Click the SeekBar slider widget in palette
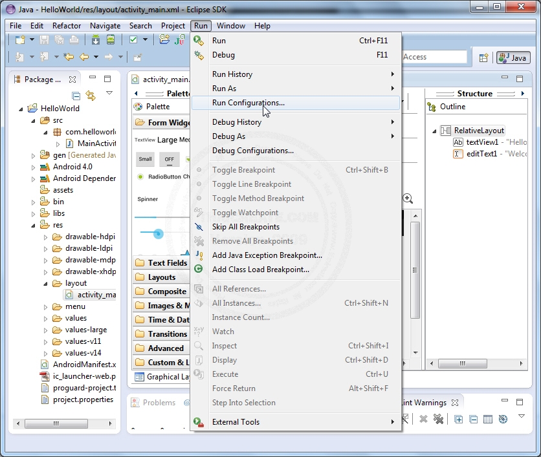The image size is (541, 457). point(158,233)
